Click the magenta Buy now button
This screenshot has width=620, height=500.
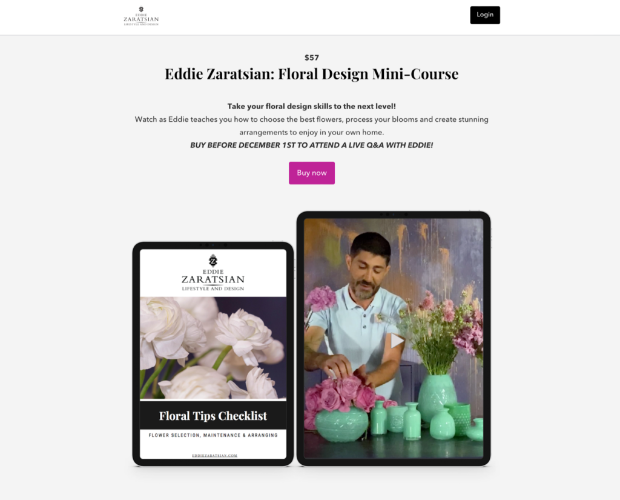312,173
